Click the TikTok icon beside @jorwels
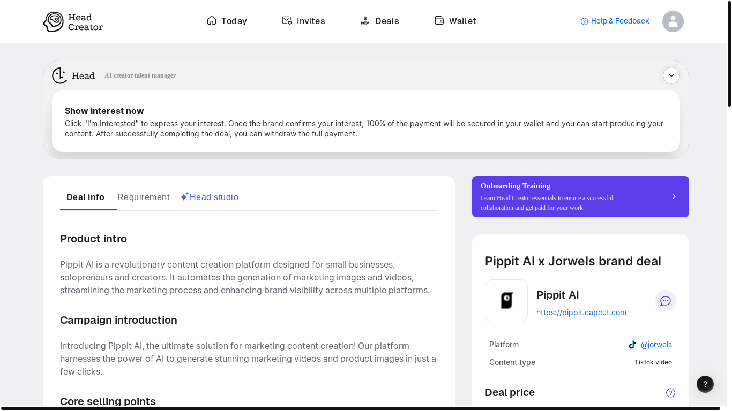Screen dimensions: 732x411 pos(632,345)
